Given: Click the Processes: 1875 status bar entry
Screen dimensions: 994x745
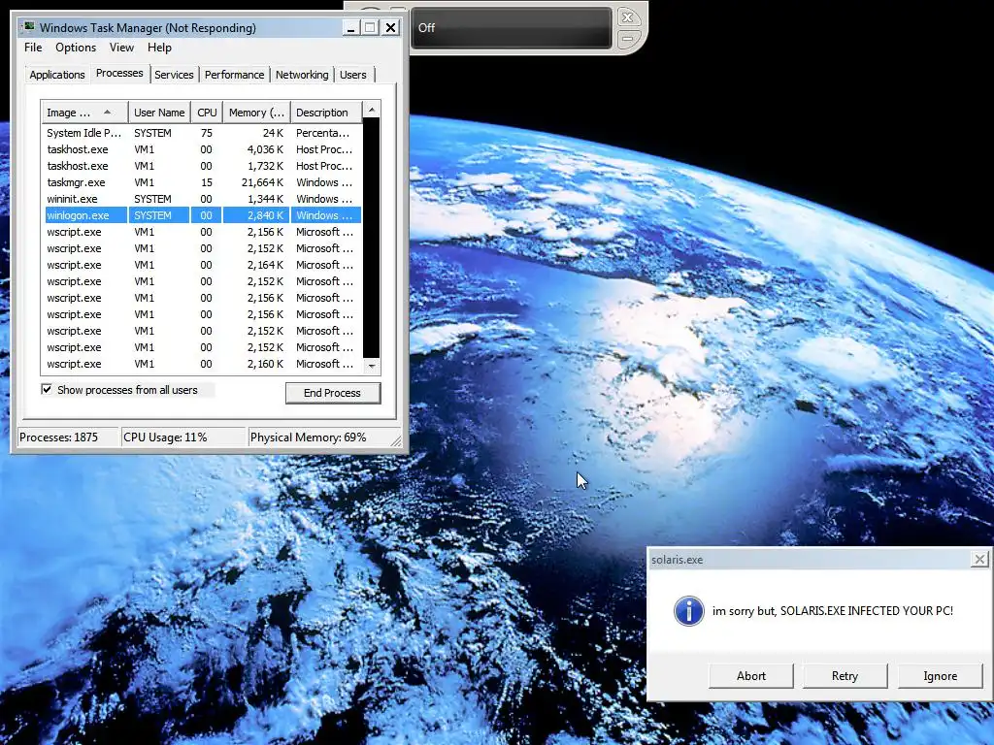Looking at the screenshot, I should 67,437.
